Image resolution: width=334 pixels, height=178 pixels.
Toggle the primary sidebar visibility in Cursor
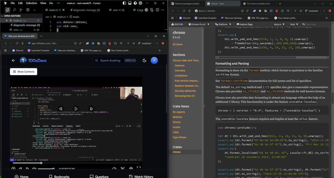tap(124, 3)
